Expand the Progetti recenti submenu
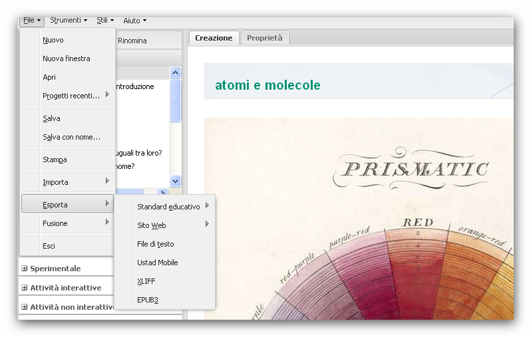Screen dimensions: 531x337 67,96
